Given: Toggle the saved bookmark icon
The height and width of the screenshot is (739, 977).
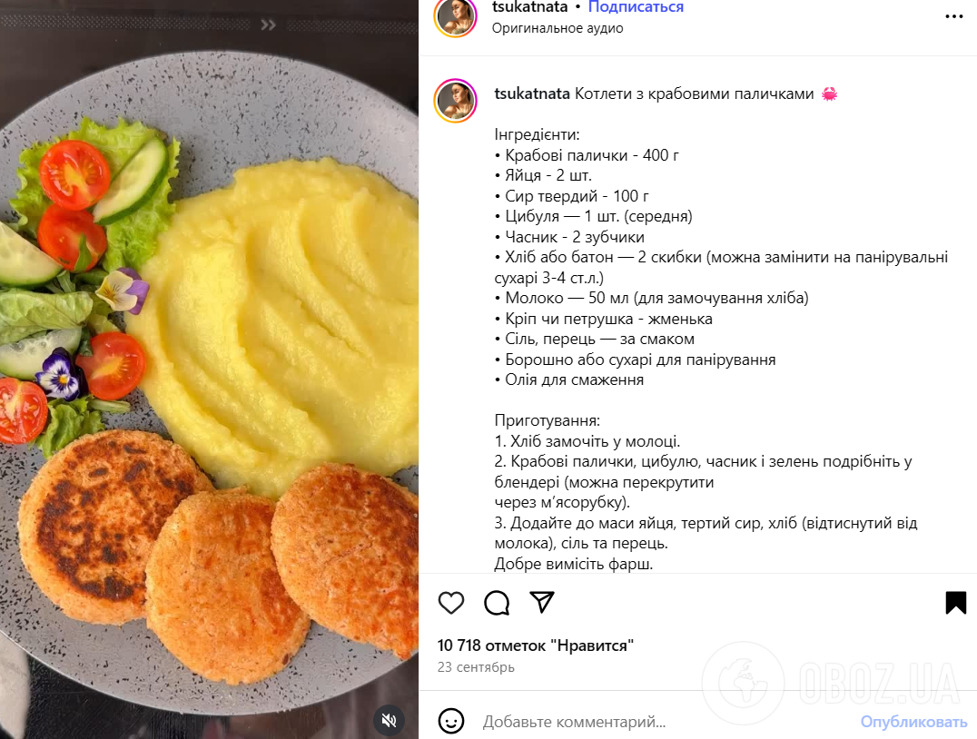Looking at the screenshot, I should pyautogui.click(x=956, y=603).
